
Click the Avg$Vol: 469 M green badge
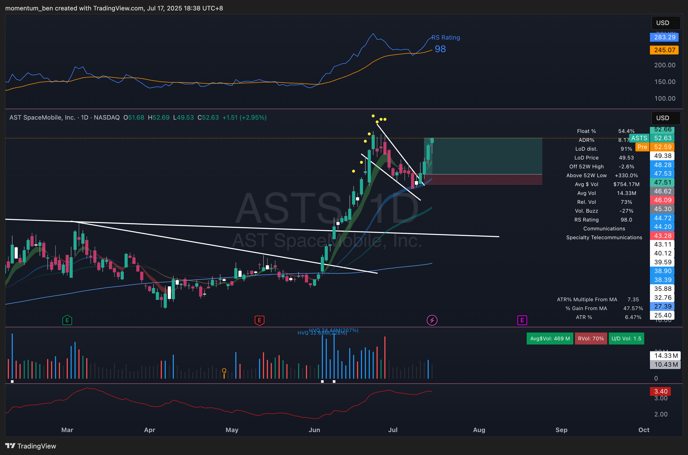point(550,339)
